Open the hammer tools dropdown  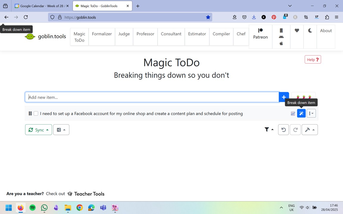[310, 130]
